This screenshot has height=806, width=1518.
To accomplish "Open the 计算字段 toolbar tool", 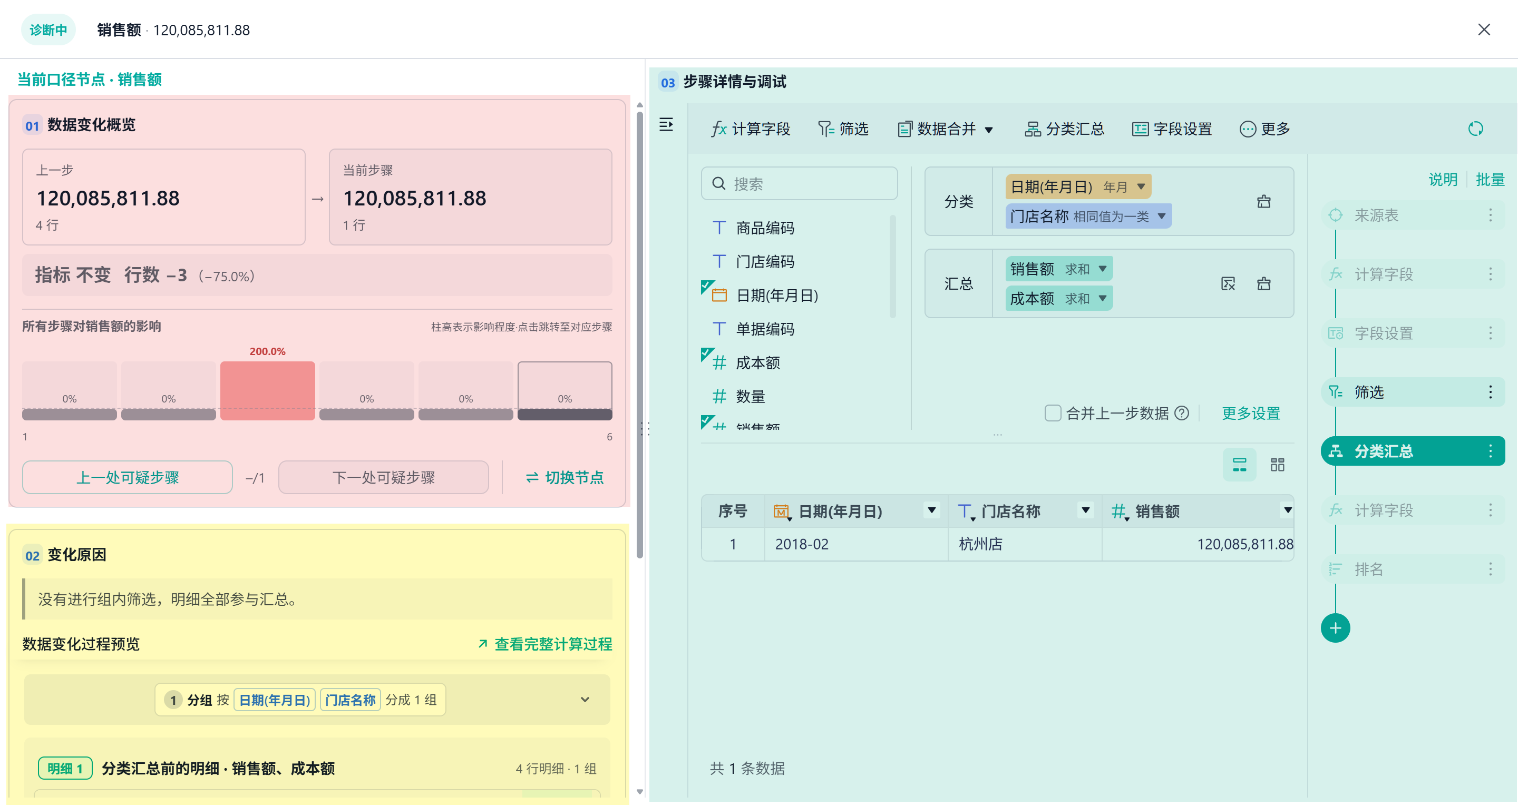I will point(751,129).
